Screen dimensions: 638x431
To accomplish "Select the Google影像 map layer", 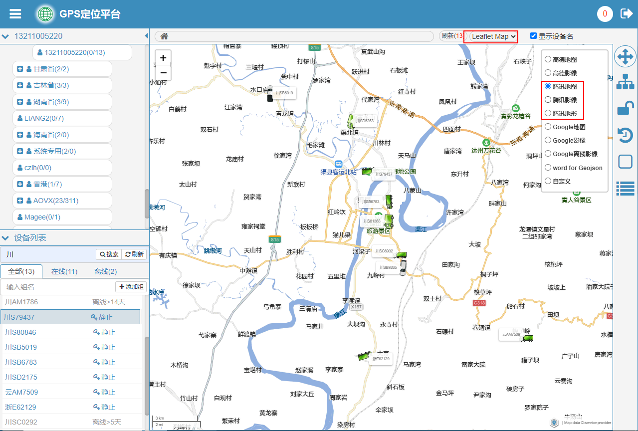I will click(548, 141).
